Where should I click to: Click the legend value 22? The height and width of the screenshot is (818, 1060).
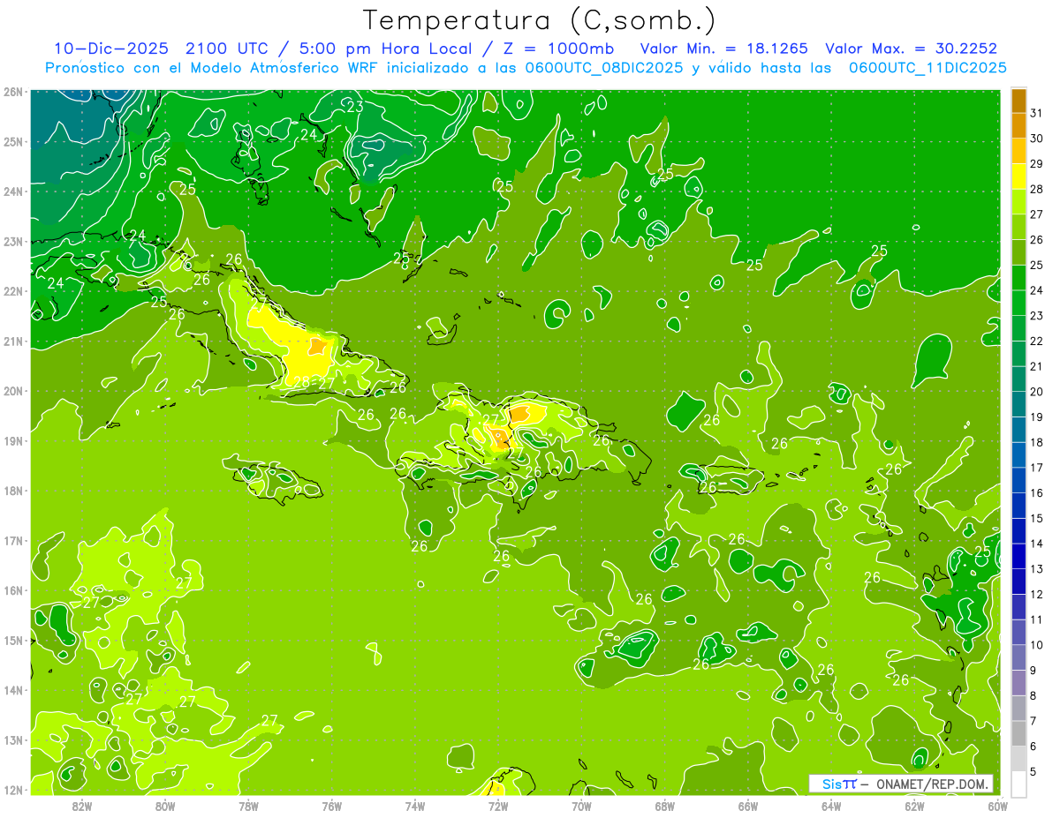pos(1037,341)
